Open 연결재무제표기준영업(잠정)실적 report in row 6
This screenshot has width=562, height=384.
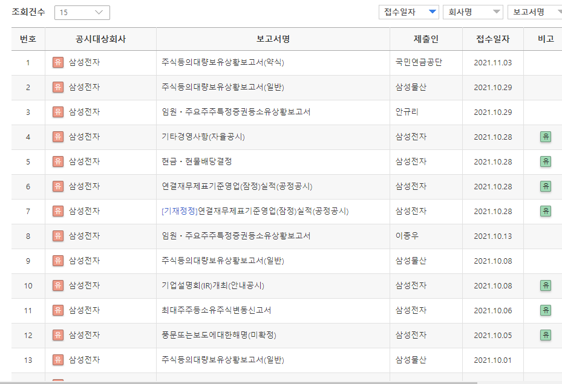[x=237, y=186]
